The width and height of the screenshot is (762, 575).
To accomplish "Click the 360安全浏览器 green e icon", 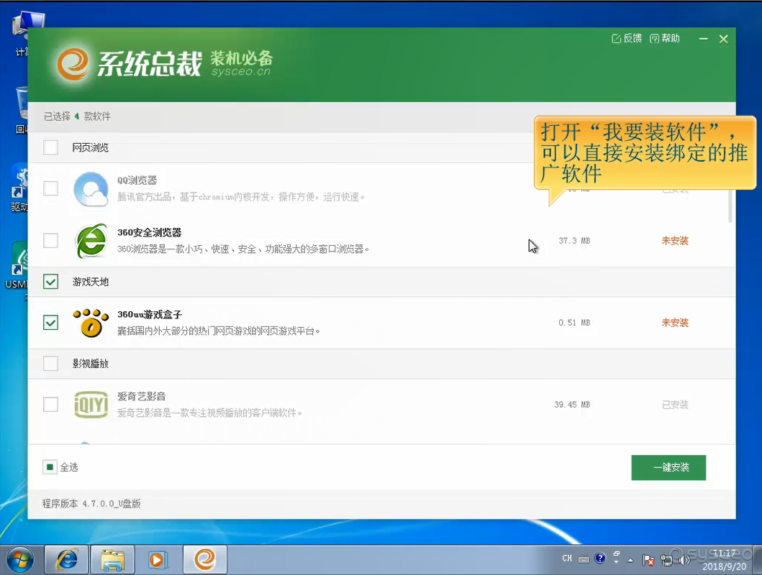I will coord(91,241).
